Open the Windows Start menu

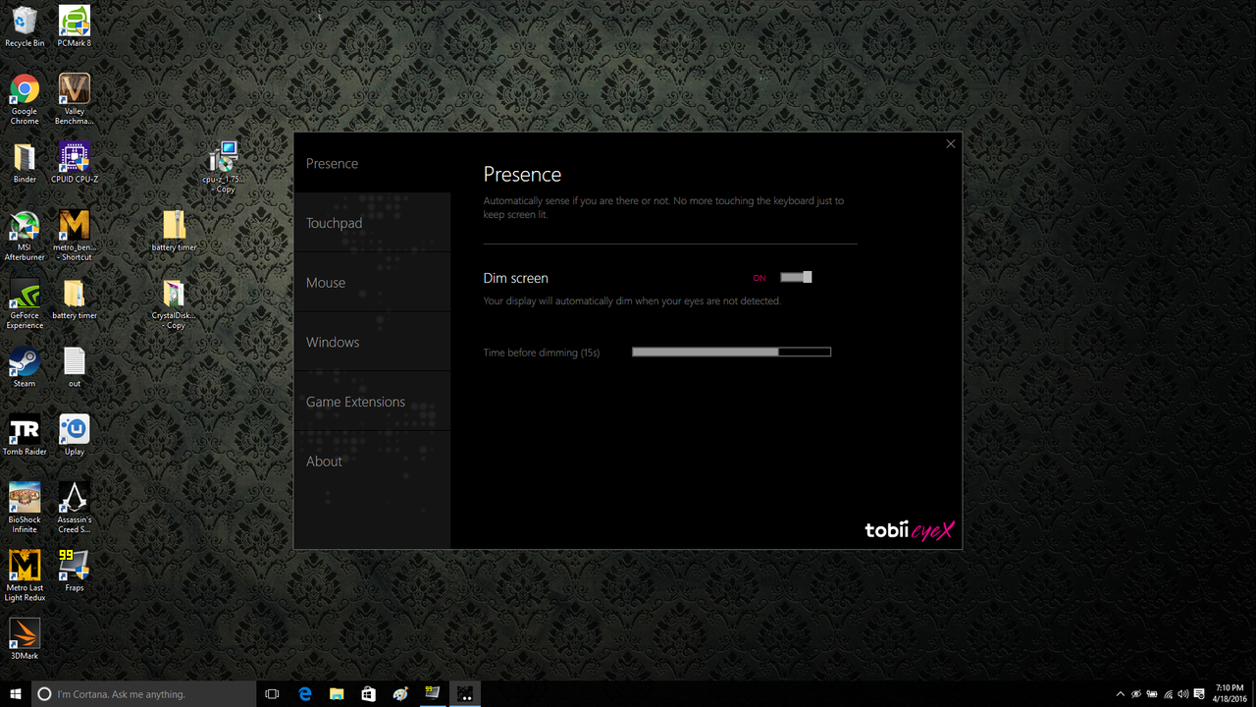pyautogui.click(x=16, y=694)
